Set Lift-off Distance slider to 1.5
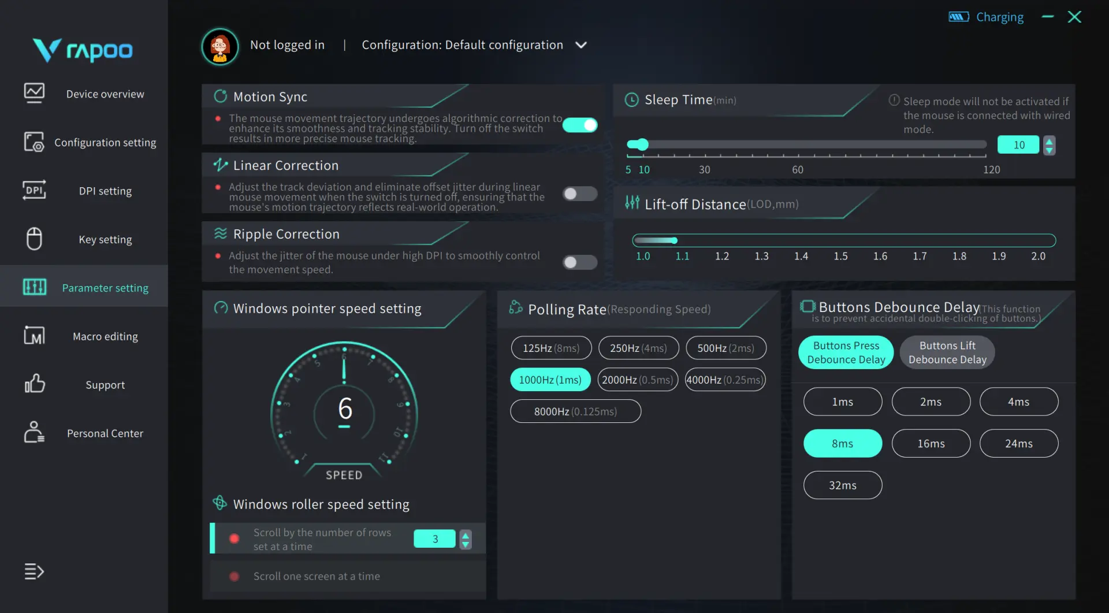This screenshot has width=1109, height=613. (x=840, y=240)
